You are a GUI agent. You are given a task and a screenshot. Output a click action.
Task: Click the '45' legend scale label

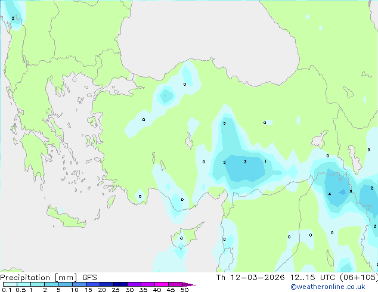click(171, 290)
